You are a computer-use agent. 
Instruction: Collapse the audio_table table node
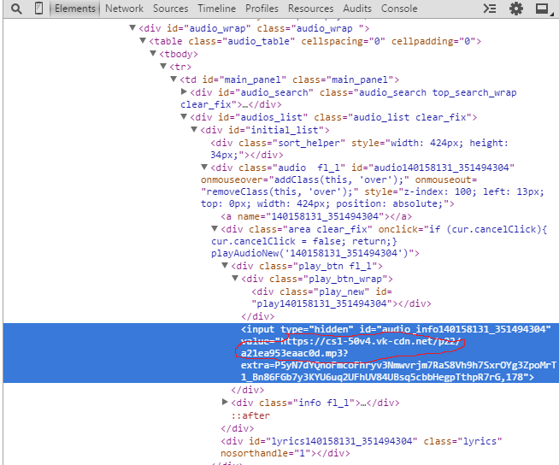tap(143, 40)
